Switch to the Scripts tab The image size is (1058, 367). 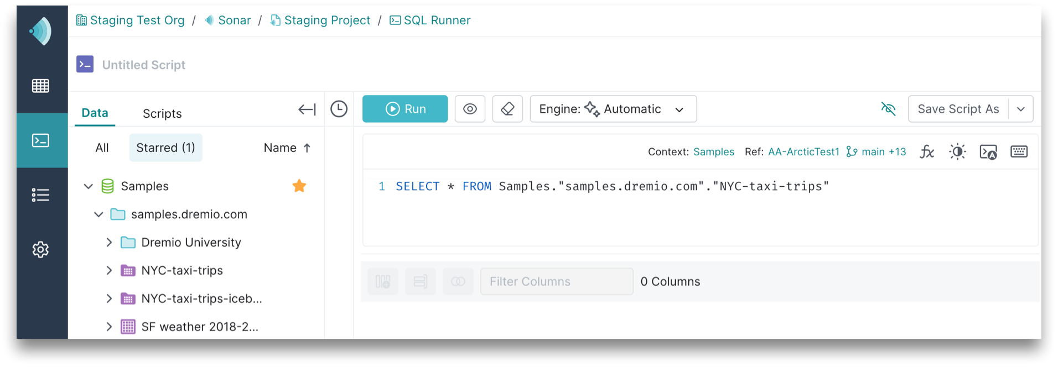(162, 113)
